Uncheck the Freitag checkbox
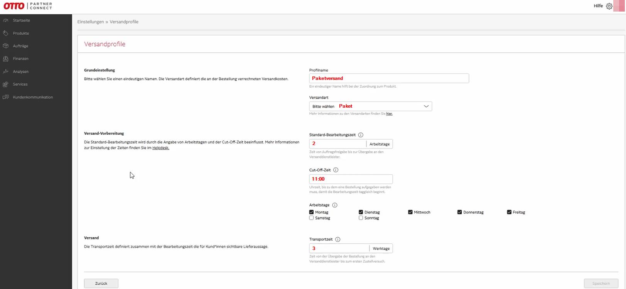This screenshot has height=289, width=626. [x=509, y=212]
